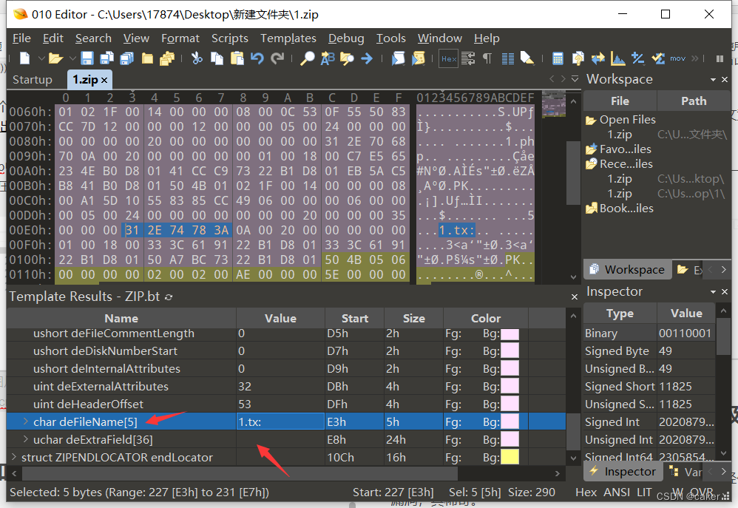The width and height of the screenshot is (738, 508).
Task: Click ANSI charset in status bar
Action: click(x=617, y=492)
